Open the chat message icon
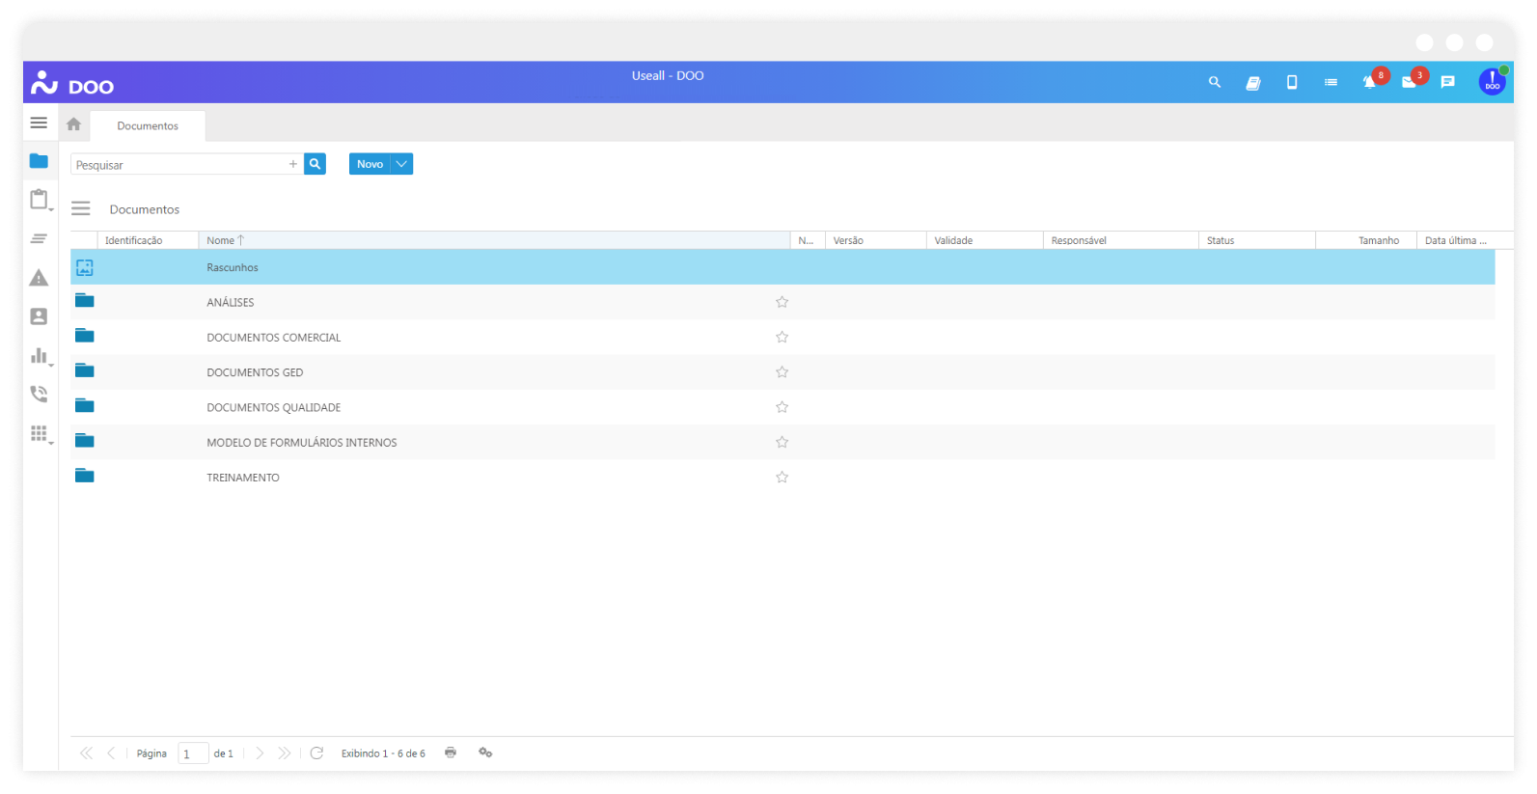 pos(1447,83)
